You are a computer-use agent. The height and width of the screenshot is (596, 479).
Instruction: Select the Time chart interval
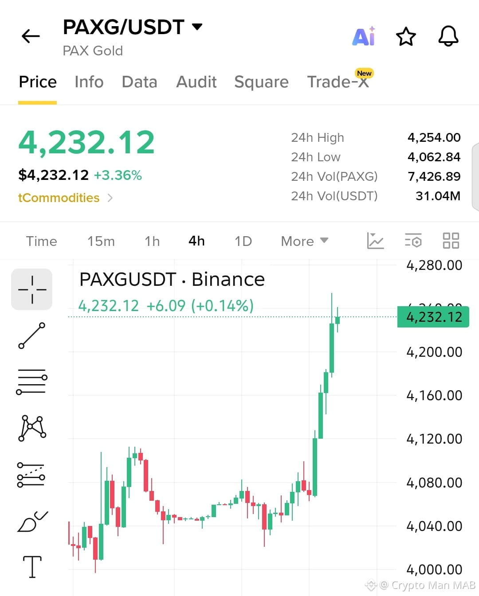(42, 241)
